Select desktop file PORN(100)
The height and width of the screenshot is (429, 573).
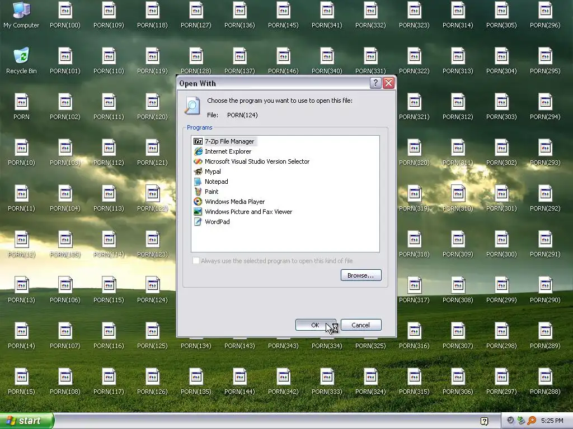pyautogui.click(x=65, y=15)
